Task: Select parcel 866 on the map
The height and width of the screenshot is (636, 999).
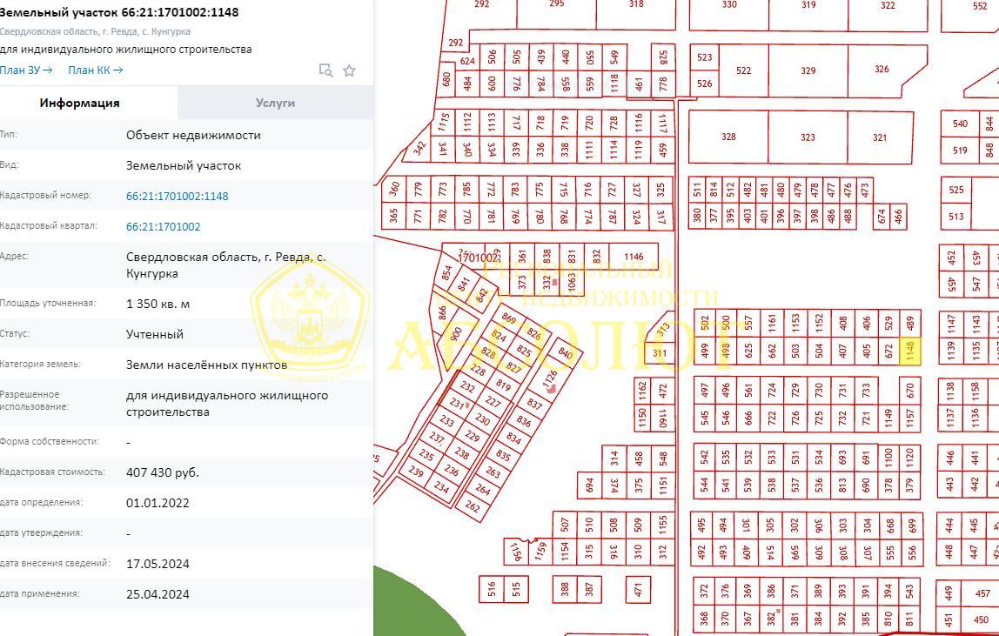Action: (x=442, y=313)
